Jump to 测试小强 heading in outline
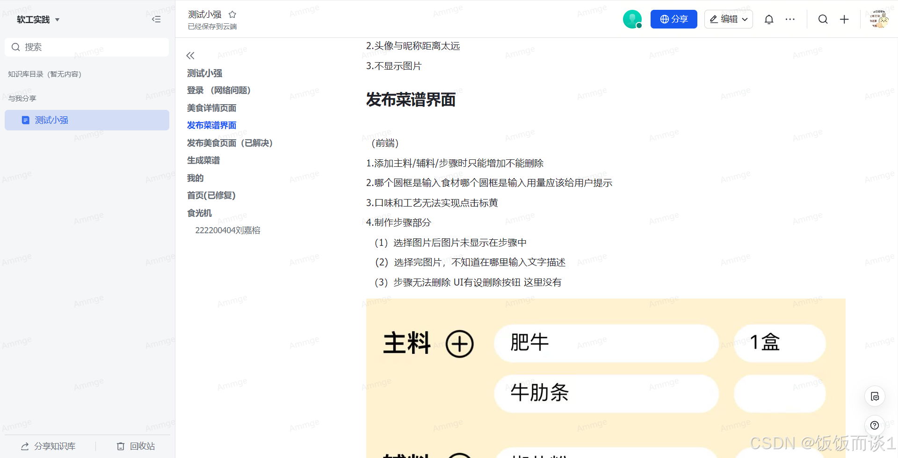 point(205,73)
